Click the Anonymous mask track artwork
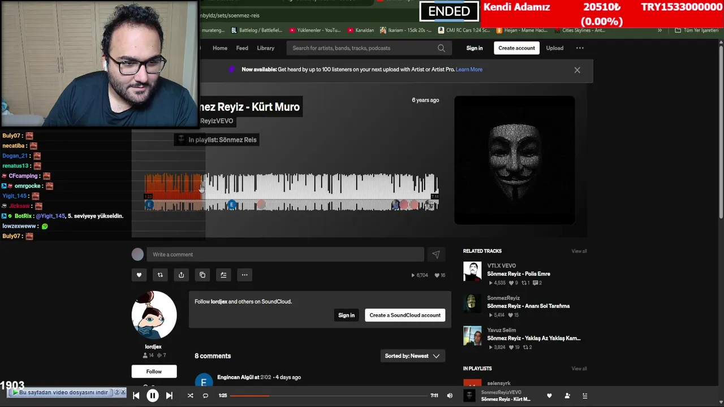Image resolution: width=724 pixels, height=407 pixels. [x=515, y=160]
